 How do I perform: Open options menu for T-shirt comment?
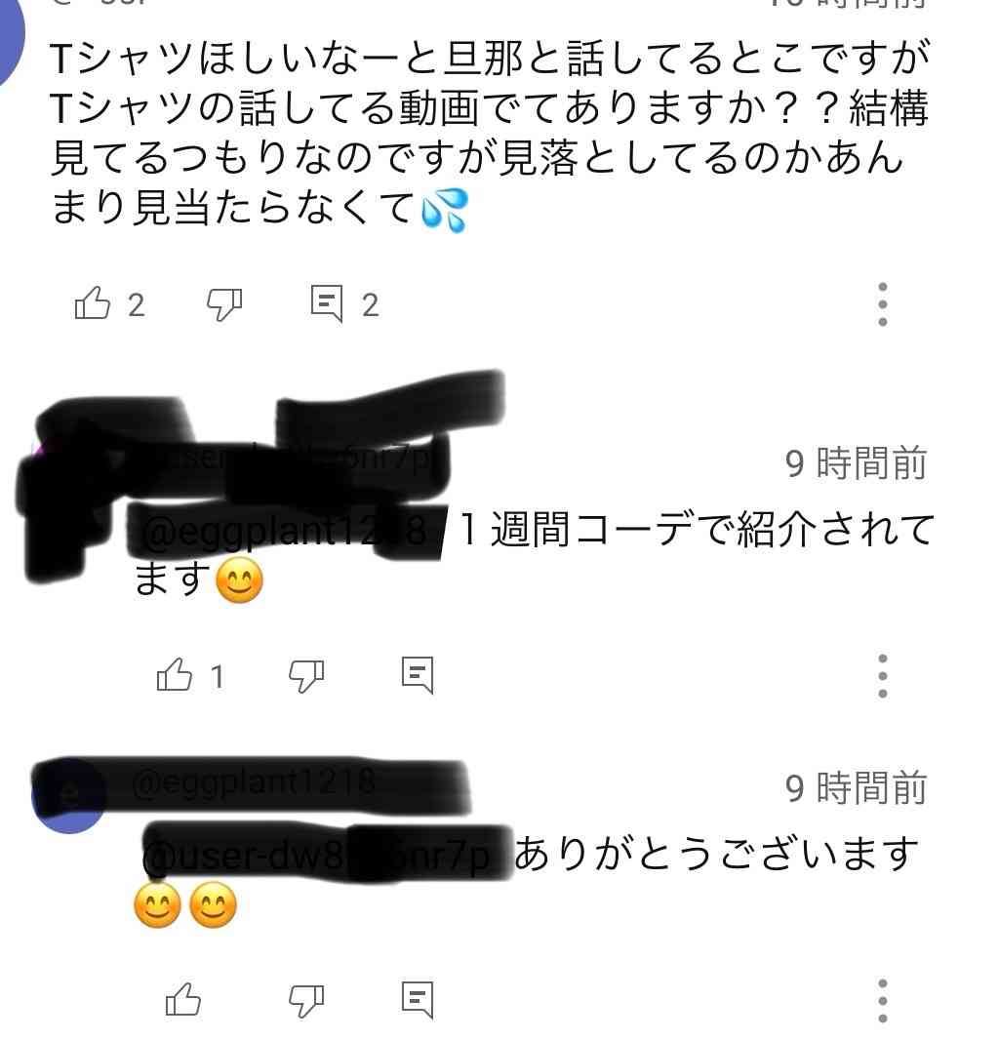click(x=882, y=303)
